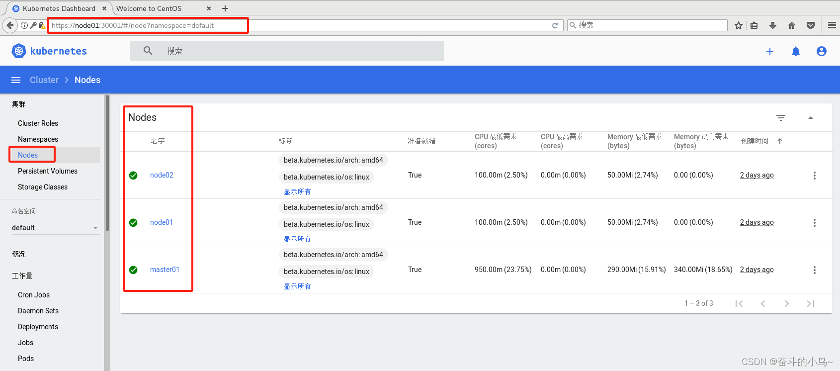The height and width of the screenshot is (371, 840).
Task: Open Persistent Volumes in sidebar
Action: coord(48,171)
